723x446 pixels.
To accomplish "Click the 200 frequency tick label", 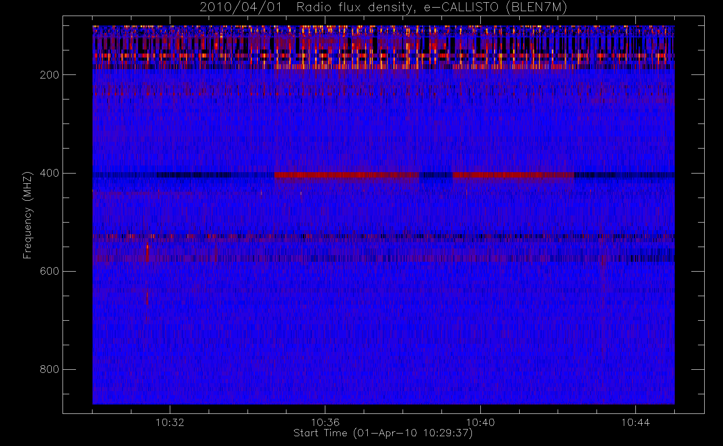I will coord(50,75).
